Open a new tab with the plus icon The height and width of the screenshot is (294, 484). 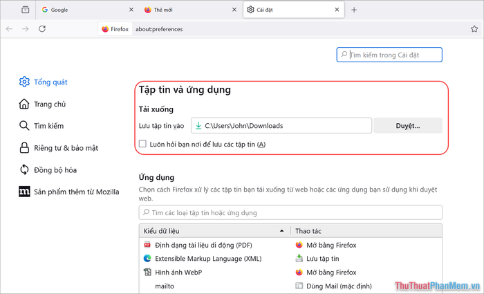[x=354, y=10]
